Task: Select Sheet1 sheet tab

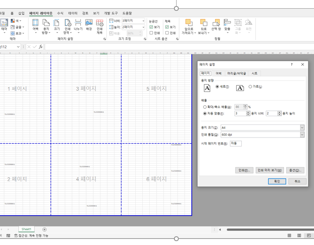Action: click(x=27, y=229)
